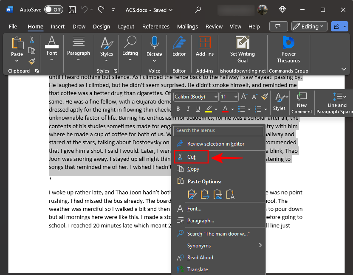Click the search magnifier in title bar
Image resolution: width=353 pixels, height=275 pixels.
pos(198,9)
